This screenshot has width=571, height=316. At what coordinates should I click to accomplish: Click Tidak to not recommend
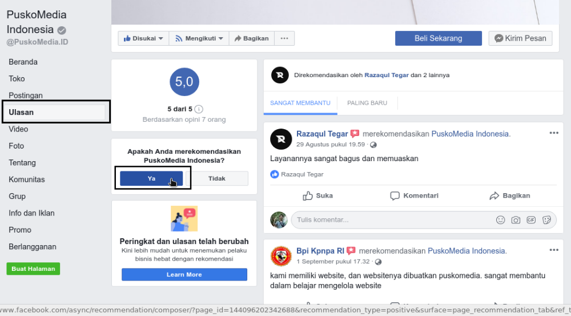click(x=217, y=179)
